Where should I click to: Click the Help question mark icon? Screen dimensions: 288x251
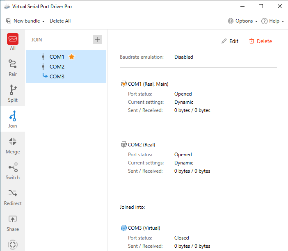(264, 21)
